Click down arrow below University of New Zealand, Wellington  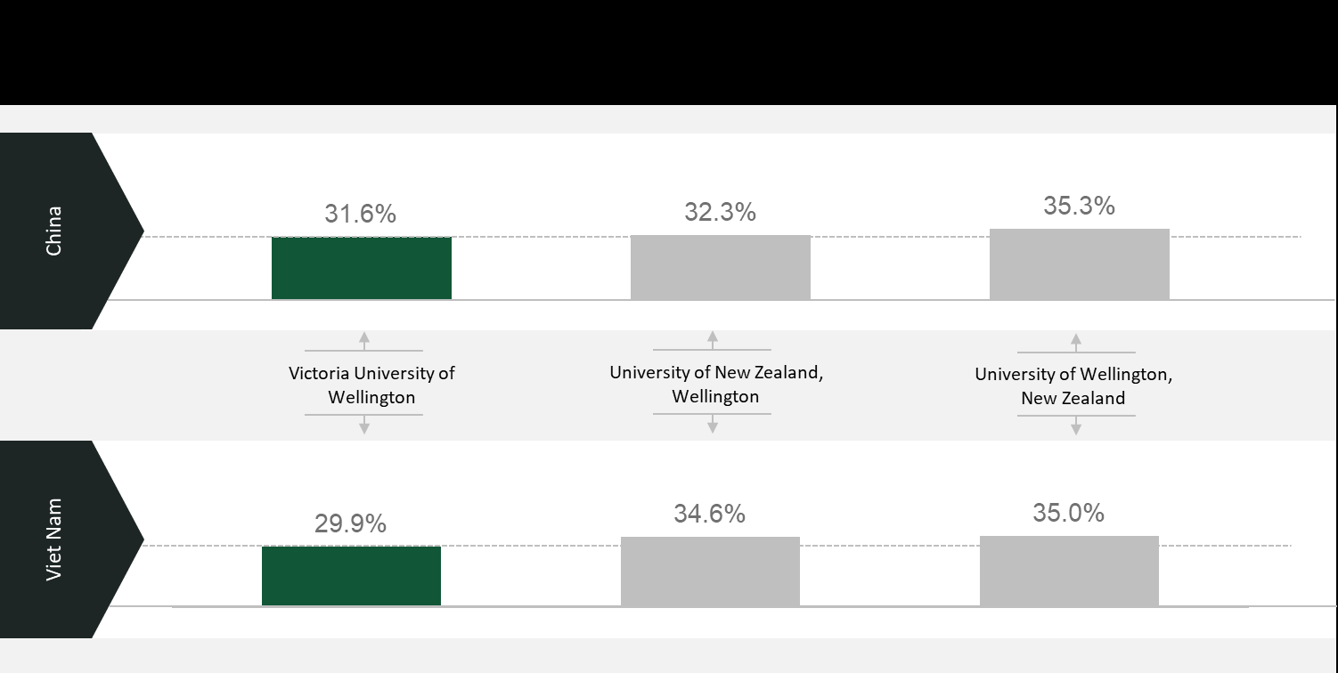pyautogui.click(x=712, y=426)
